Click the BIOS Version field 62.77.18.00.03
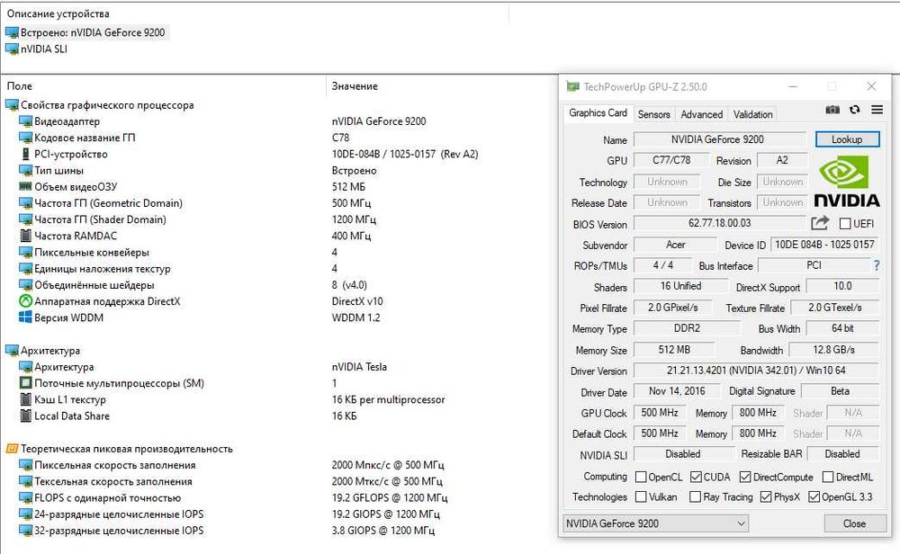This screenshot has width=900, height=554. pyautogui.click(x=719, y=223)
